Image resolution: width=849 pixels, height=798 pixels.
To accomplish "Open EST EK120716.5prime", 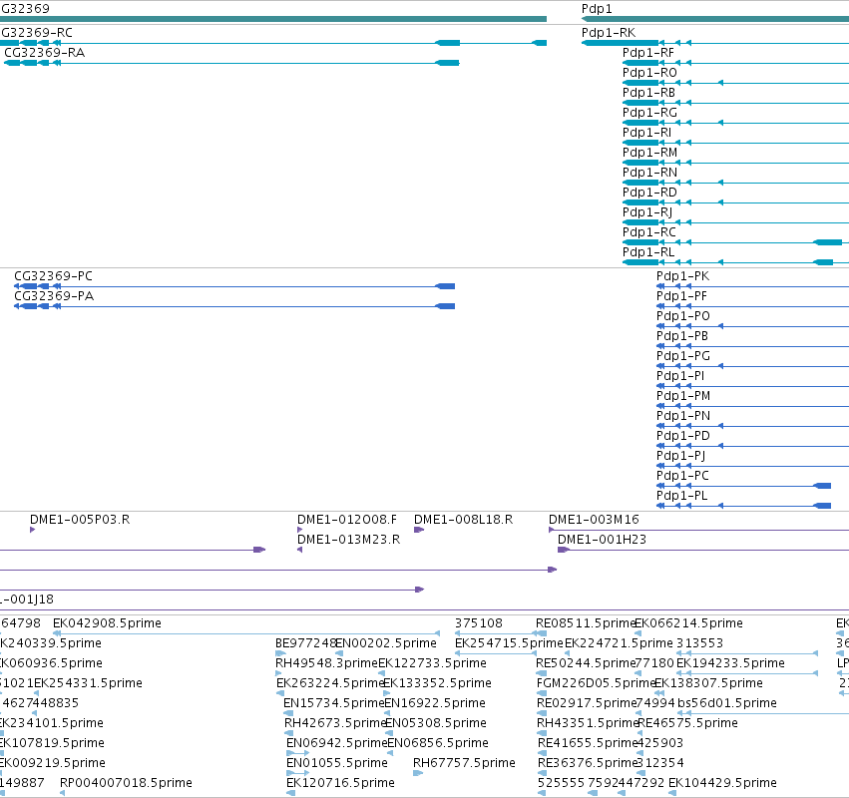I will click(x=340, y=783).
